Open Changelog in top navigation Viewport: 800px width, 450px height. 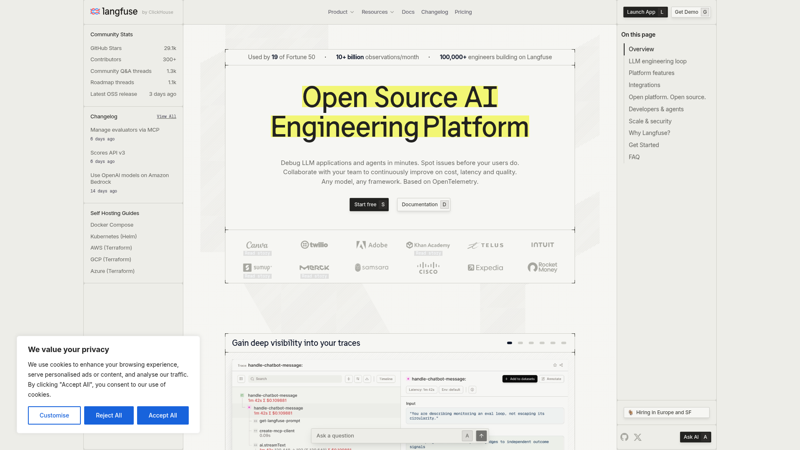tap(435, 12)
